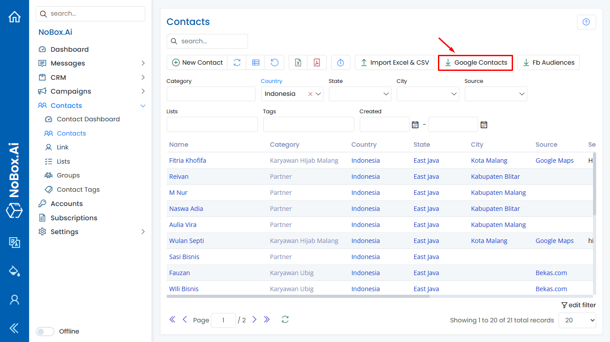
Task: Click the reset filters circular-arrow icon
Action: (274, 62)
